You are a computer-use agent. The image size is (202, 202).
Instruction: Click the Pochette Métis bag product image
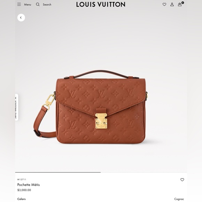pyautogui.click(x=91, y=107)
